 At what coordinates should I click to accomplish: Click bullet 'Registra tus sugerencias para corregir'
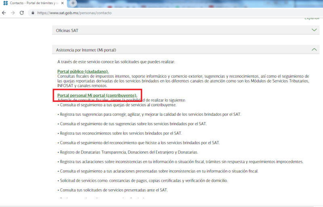tap(149, 114)
